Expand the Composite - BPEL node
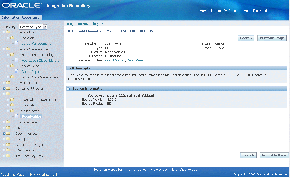 coord(4,83)
